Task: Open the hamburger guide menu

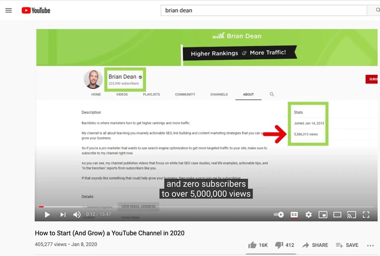Action: tap(8, 10)
